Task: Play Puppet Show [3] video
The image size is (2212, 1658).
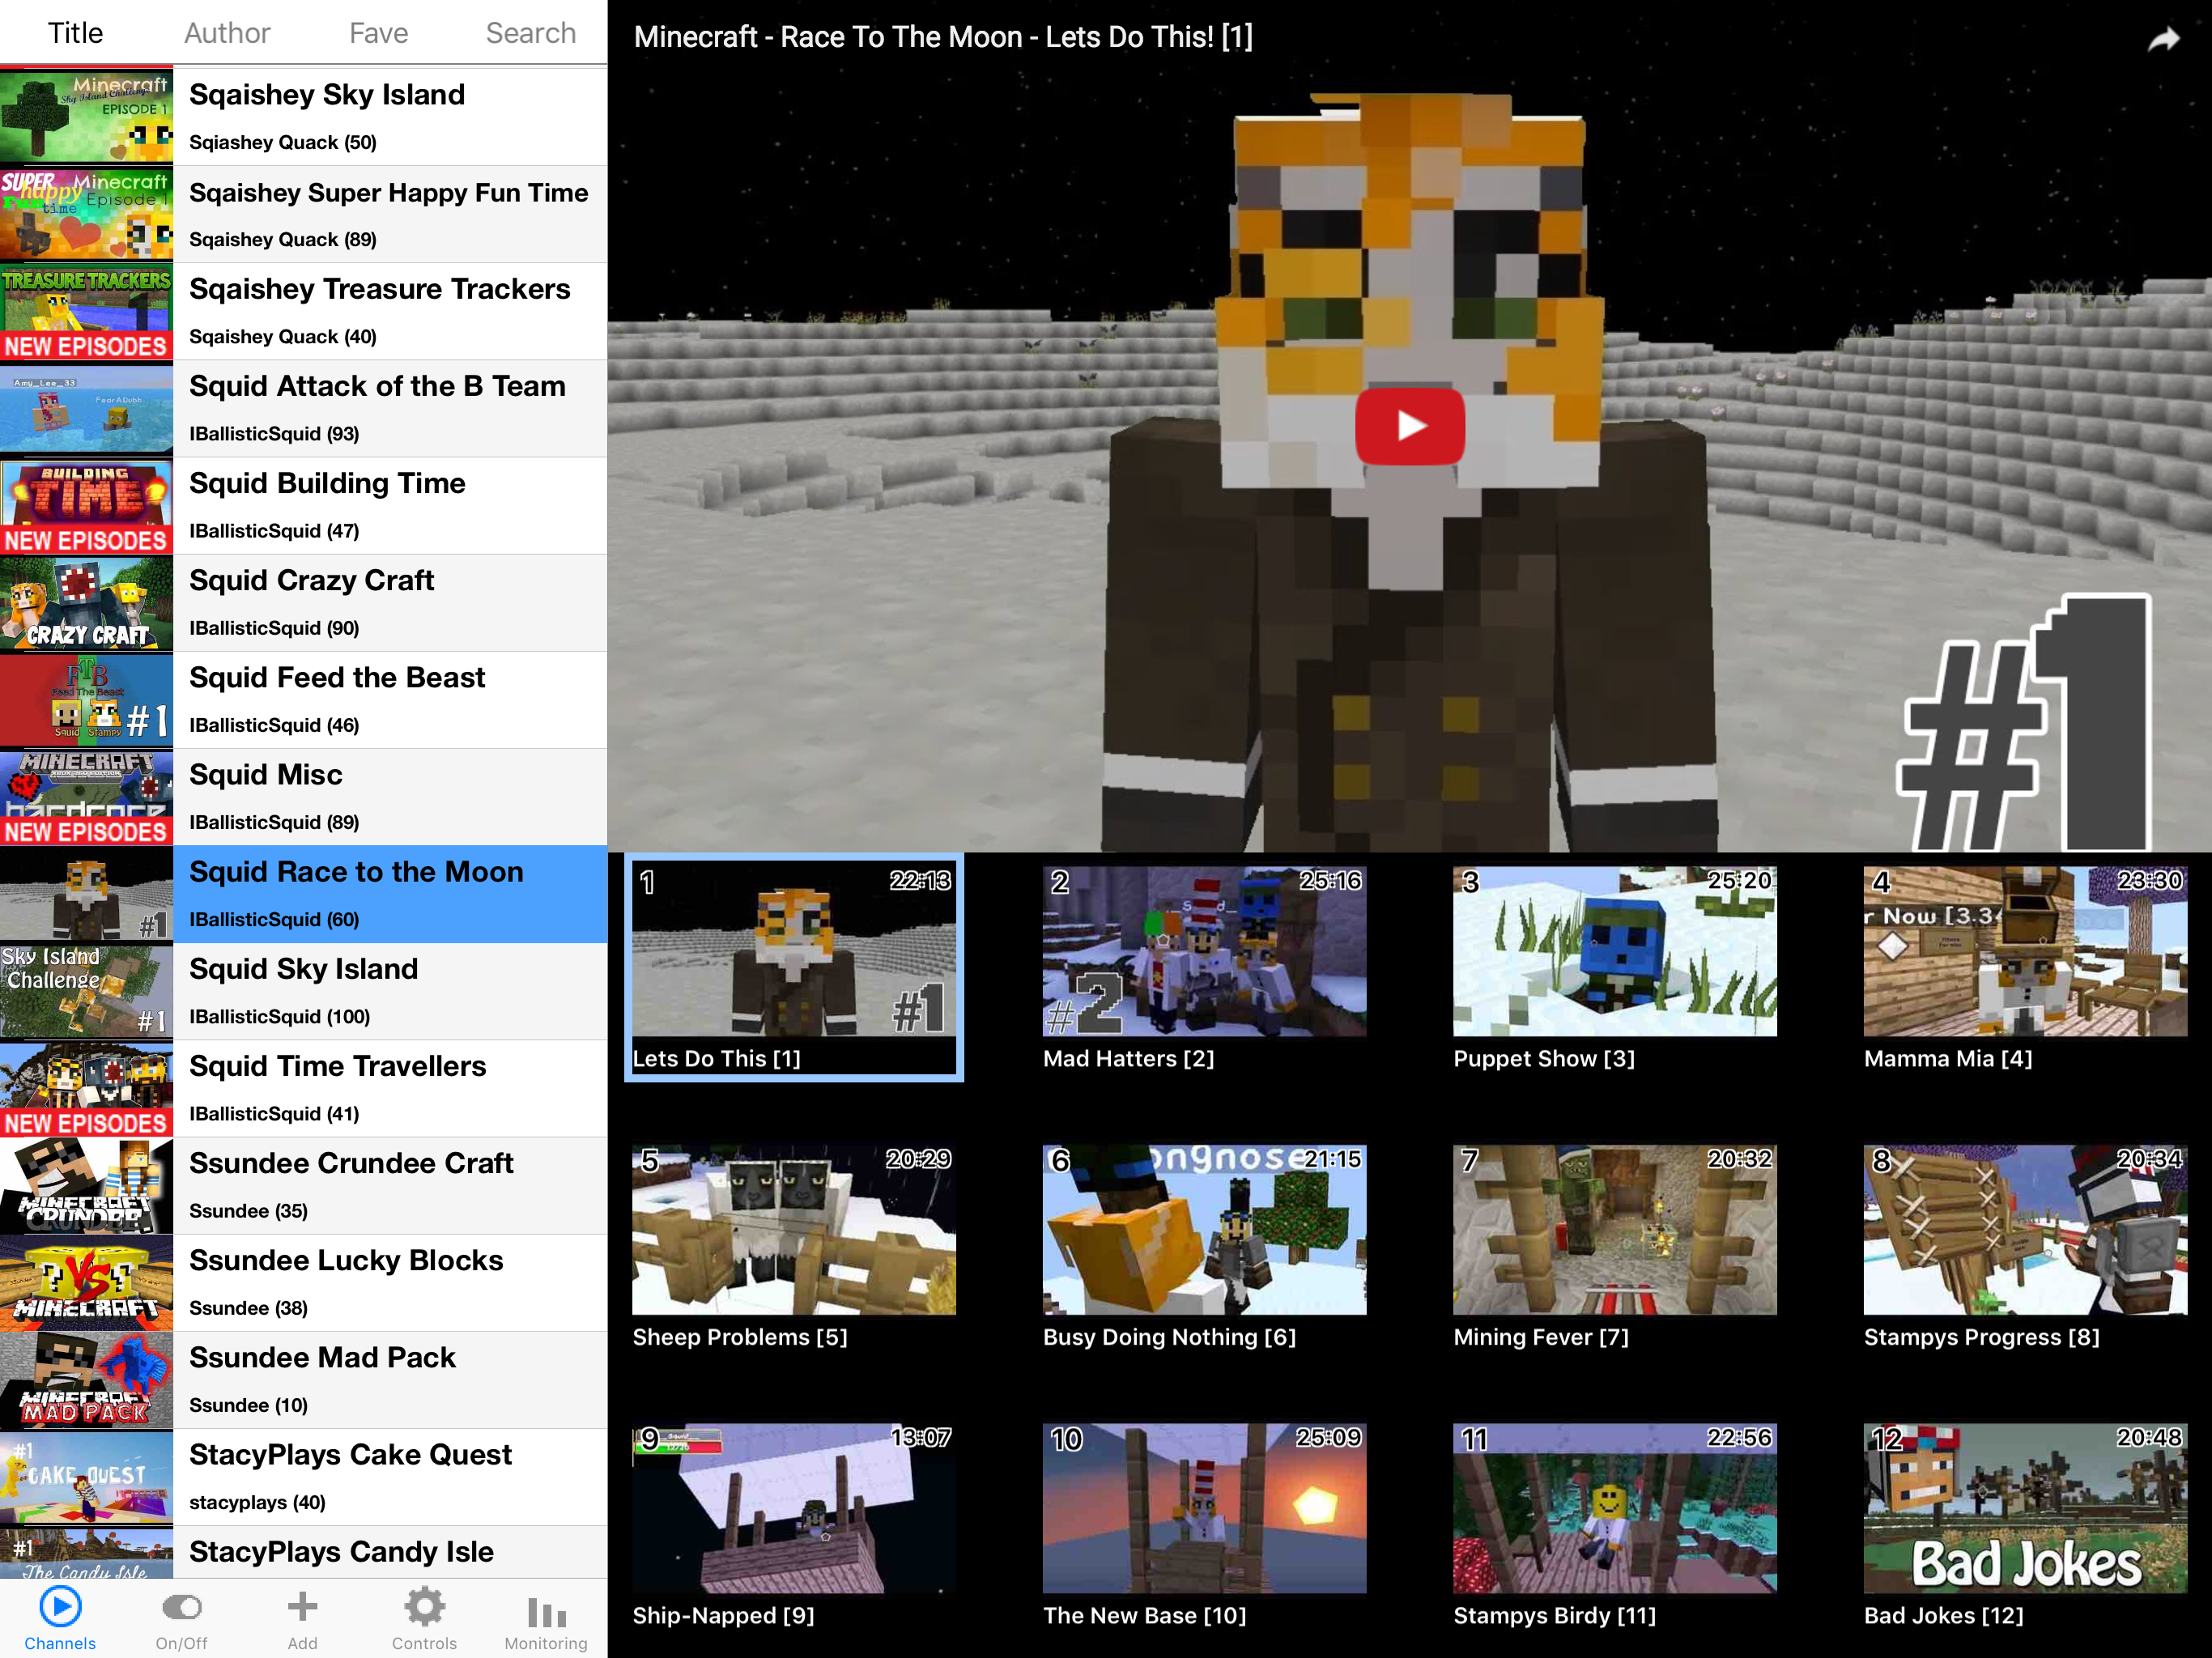Action: pos(1614,951)
